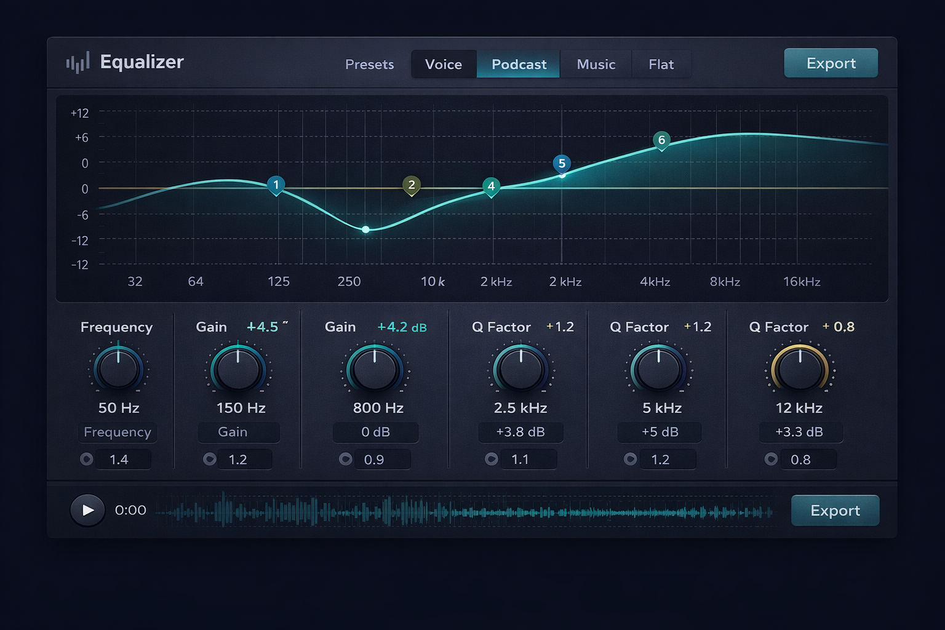Screen dimensions: 945x630
Task: Turn the gold 12 kHz Q Factor knob
Action: pos(800,369)
